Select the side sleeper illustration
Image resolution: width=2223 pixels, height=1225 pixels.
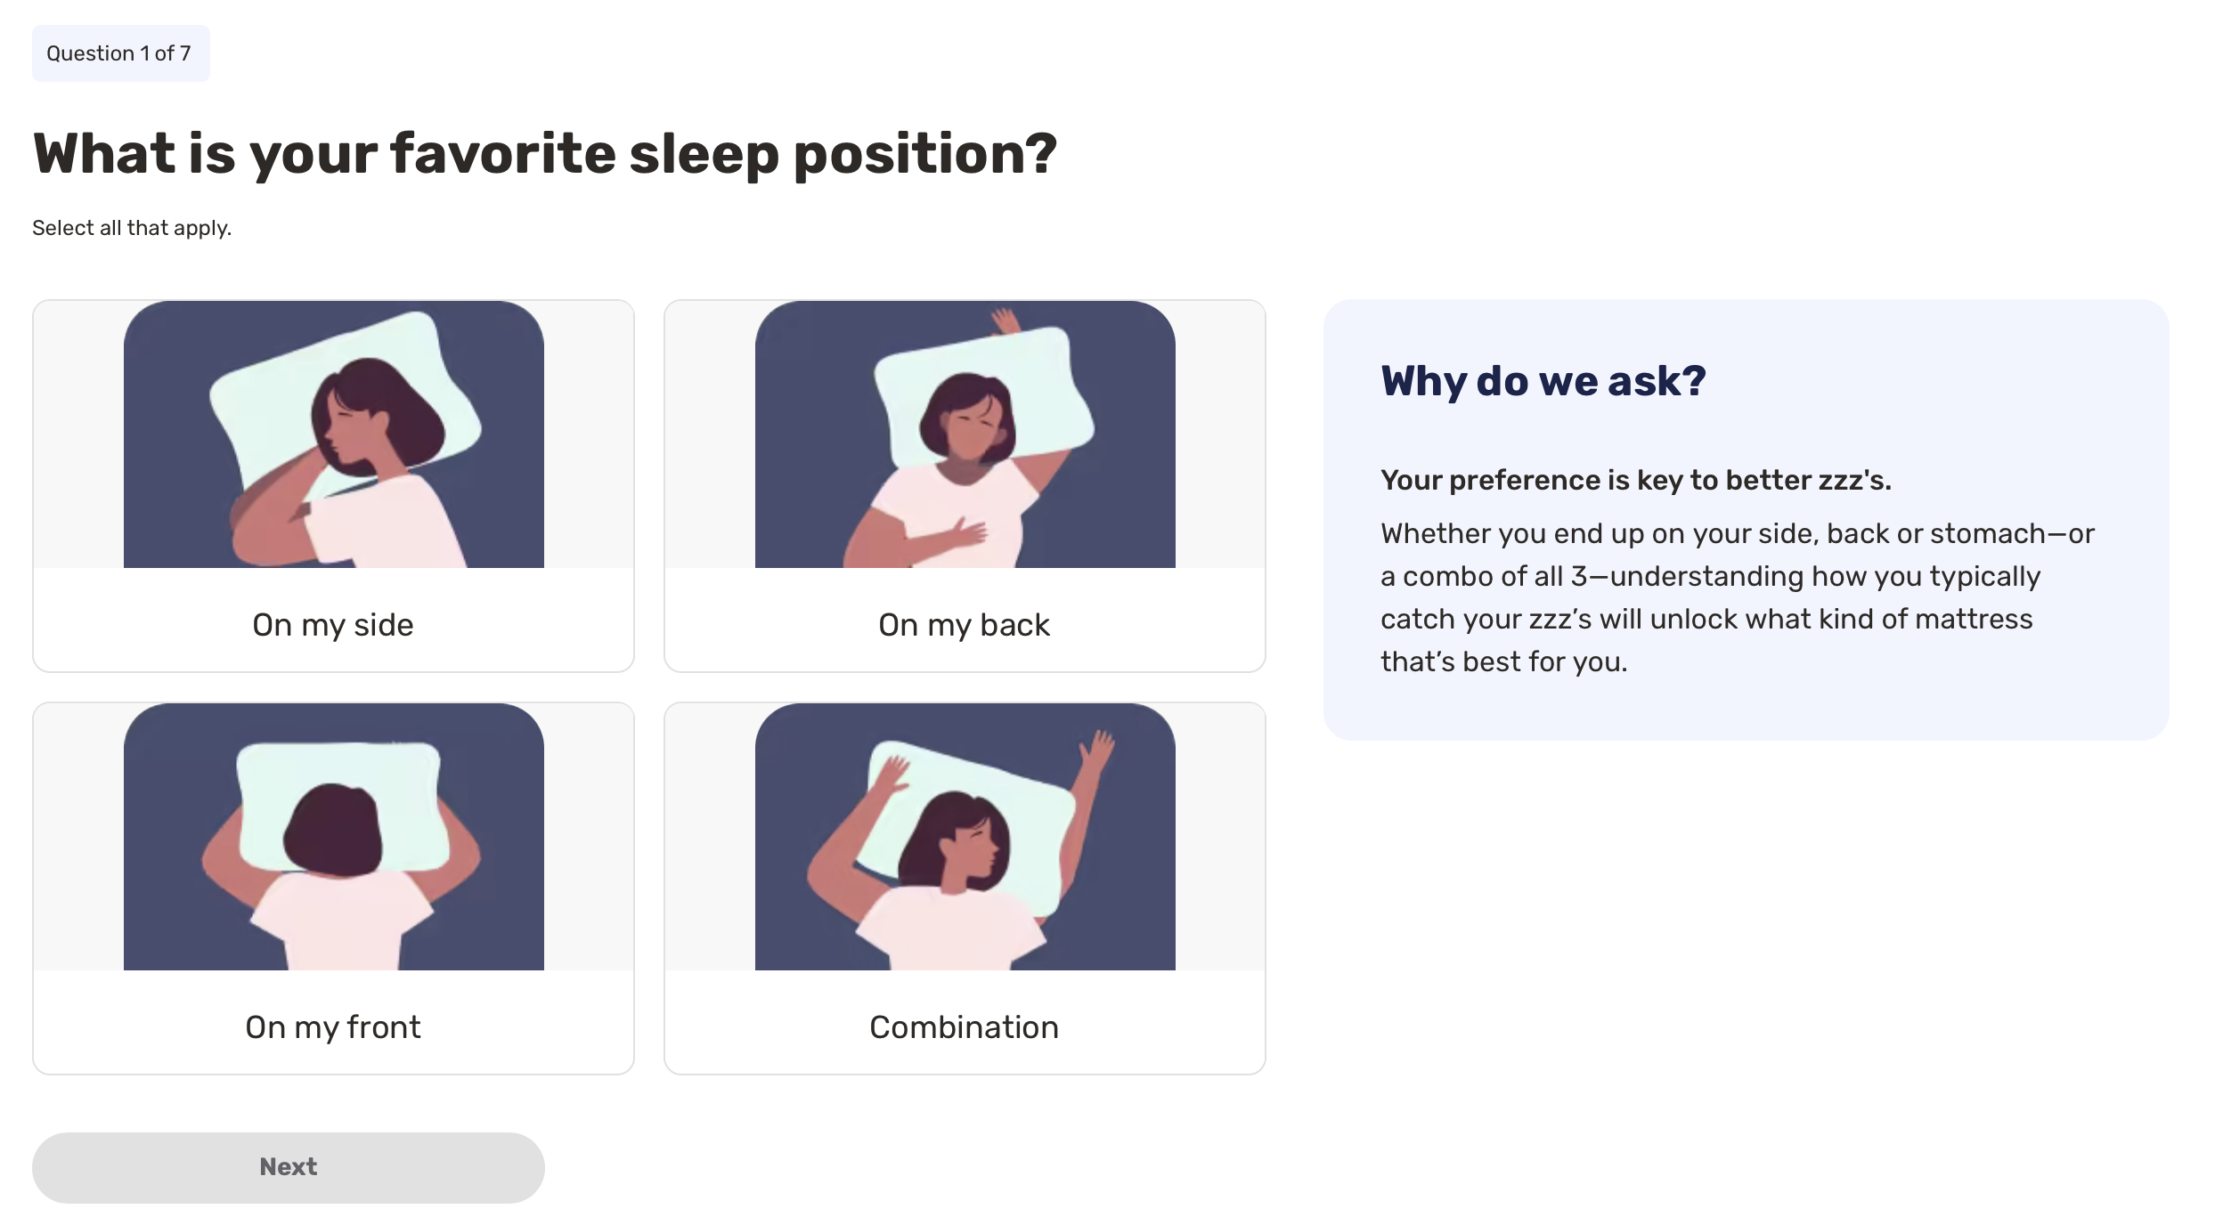tap(334, 434)
